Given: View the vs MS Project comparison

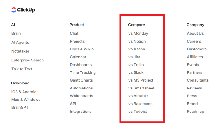Looking at the screenshot, I should click(141, 80).
